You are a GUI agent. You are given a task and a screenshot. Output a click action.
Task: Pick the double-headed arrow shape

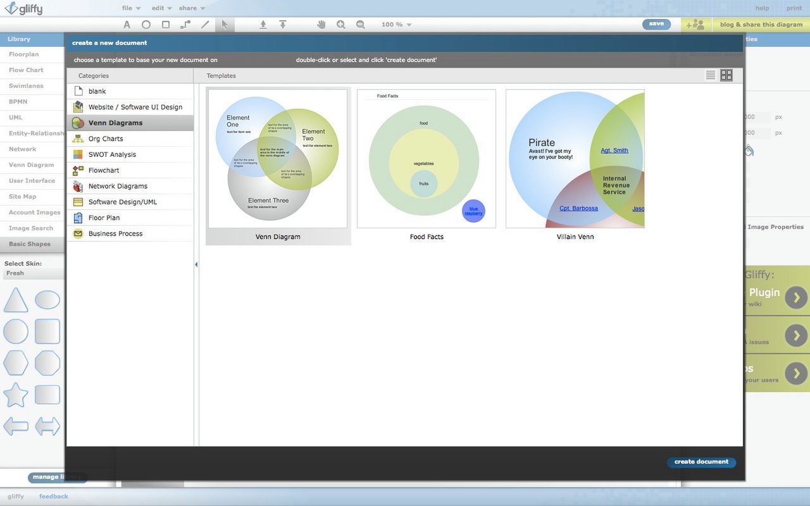pos(47,426)
